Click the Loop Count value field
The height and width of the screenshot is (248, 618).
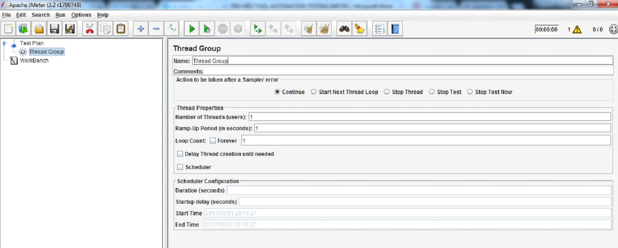(426, 141)
